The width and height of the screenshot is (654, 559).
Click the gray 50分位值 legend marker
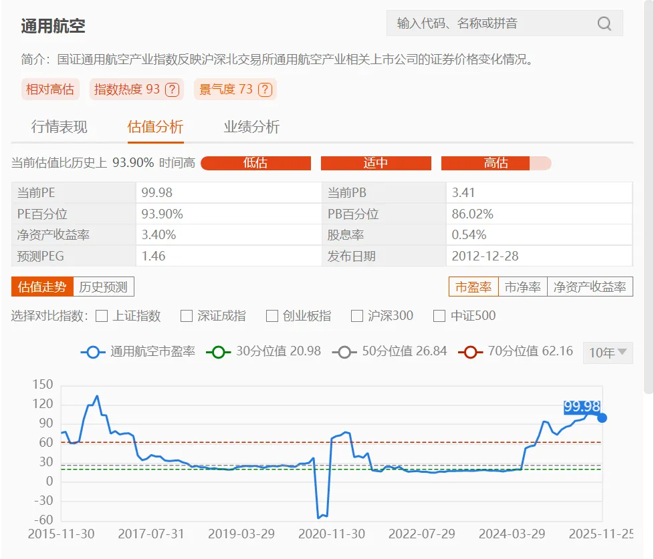coord(345,352)
